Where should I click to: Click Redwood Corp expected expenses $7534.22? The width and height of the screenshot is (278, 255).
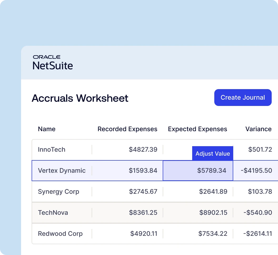(213, 234)
